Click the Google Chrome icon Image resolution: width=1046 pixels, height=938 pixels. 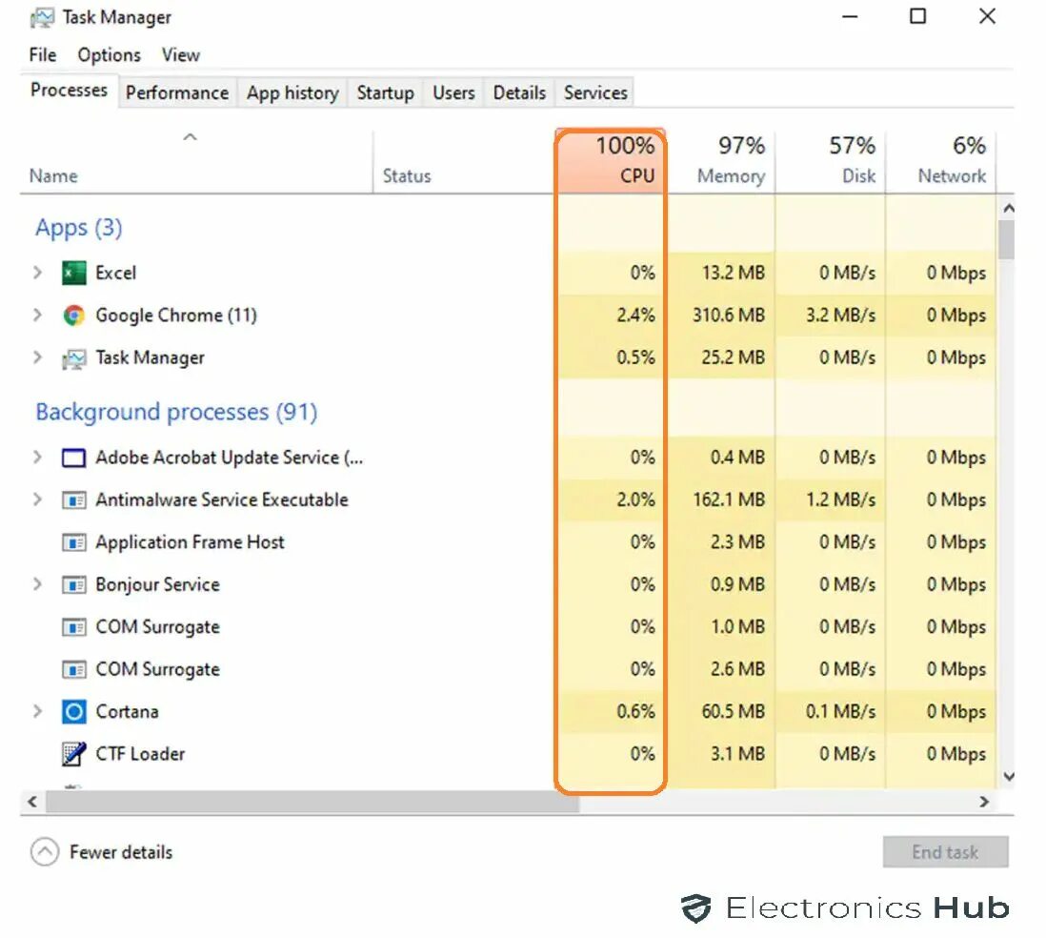pos(73,316)
